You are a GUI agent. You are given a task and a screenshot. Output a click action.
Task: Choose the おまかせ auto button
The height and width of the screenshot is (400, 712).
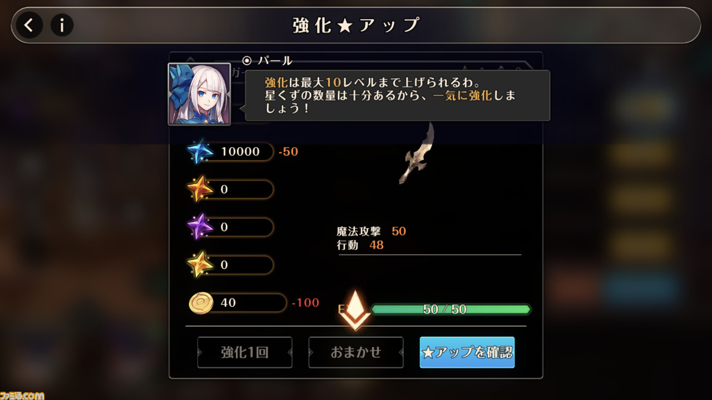[356, 352]
